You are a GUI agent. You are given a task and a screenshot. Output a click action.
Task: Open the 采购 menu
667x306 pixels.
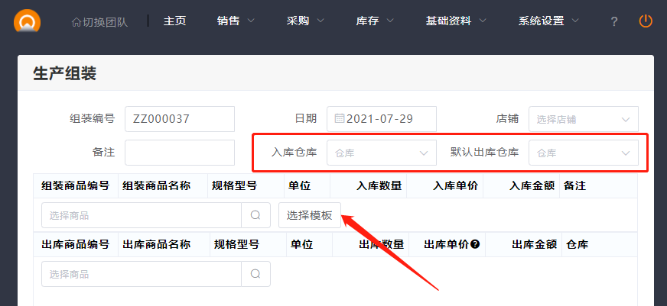pos(305,21)
